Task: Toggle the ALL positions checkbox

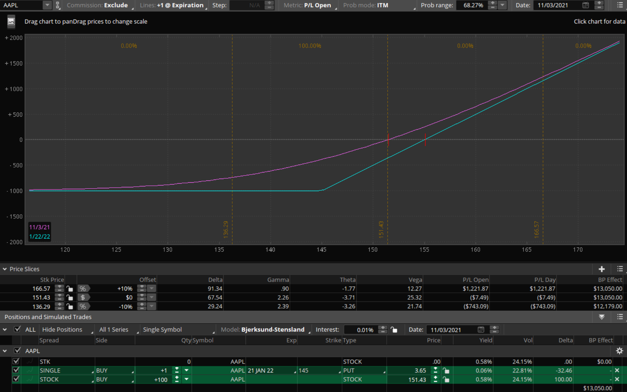Action: [x=17, y=329]
